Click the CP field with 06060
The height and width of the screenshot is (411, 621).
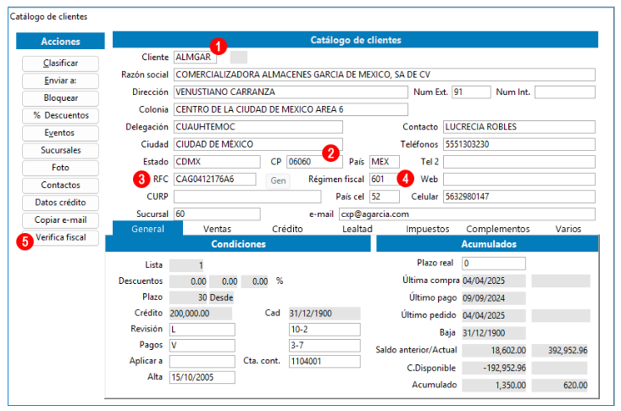[314, 162]
